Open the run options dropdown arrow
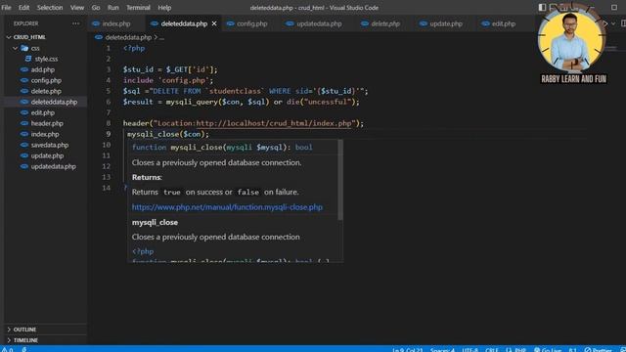The image size is (626, 352). (x=613, y=23)
